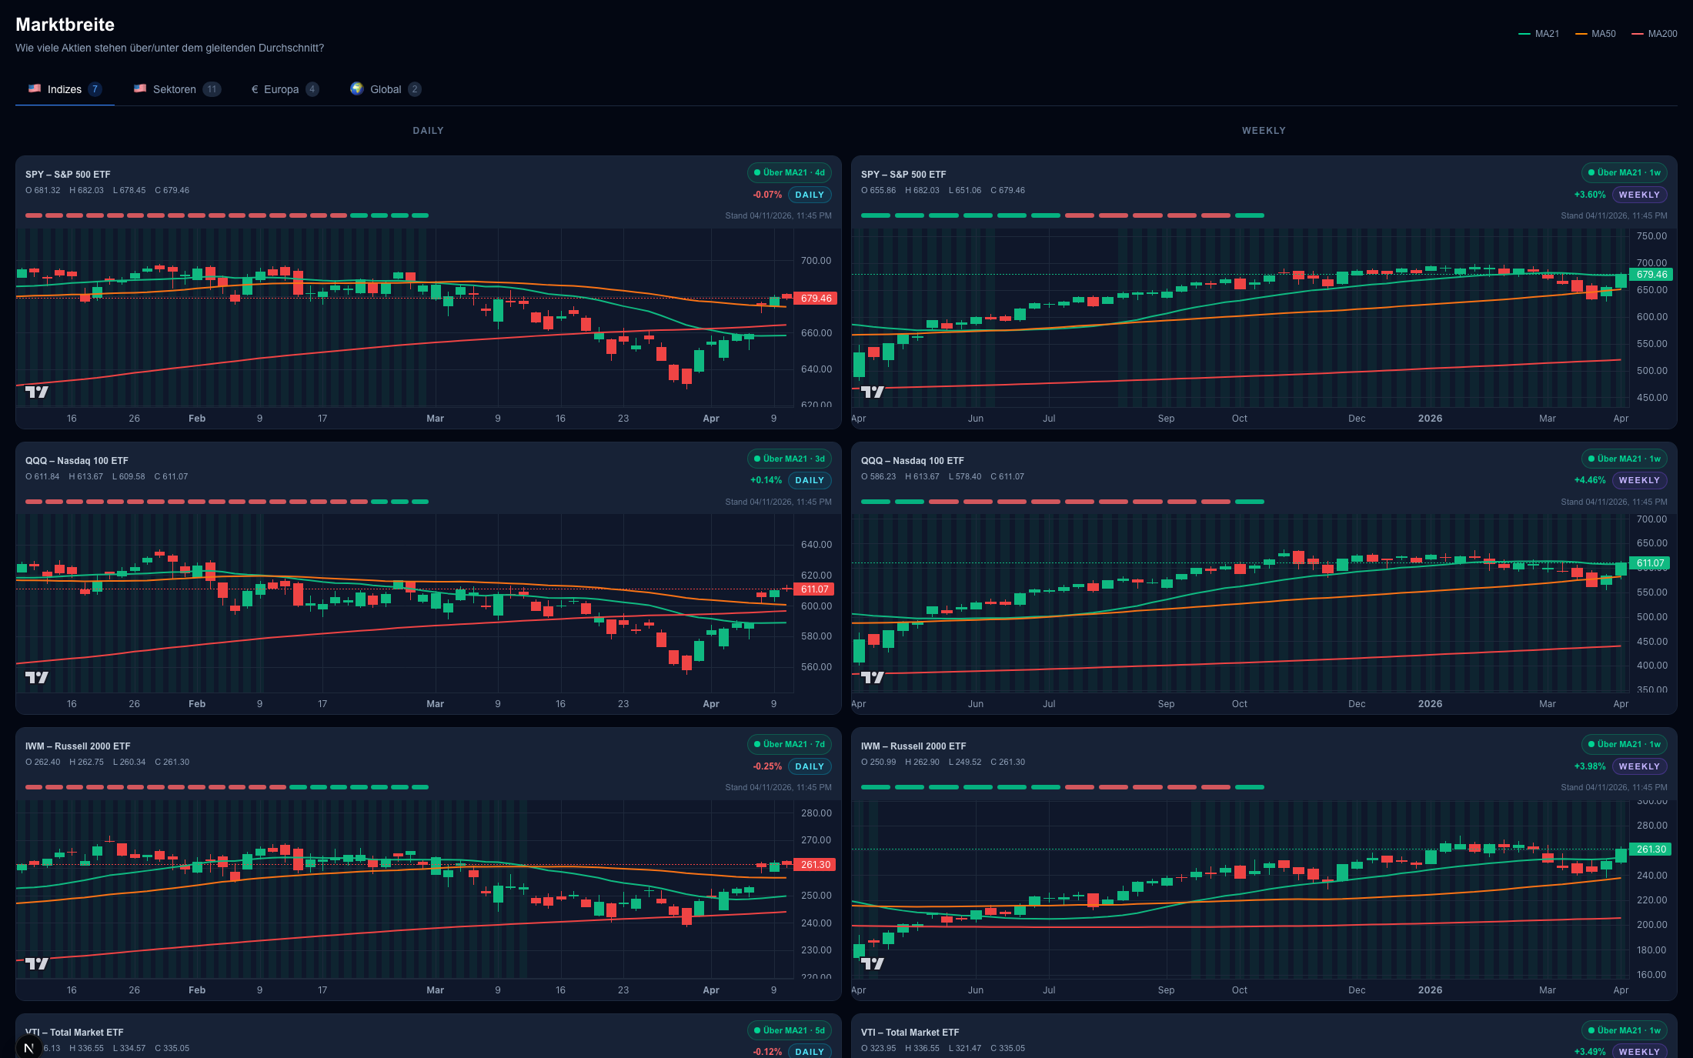Click the 611.07 price label on QQQ weekly chart
This screenshot has height=1058, width=1693.
click(1650, 563)
